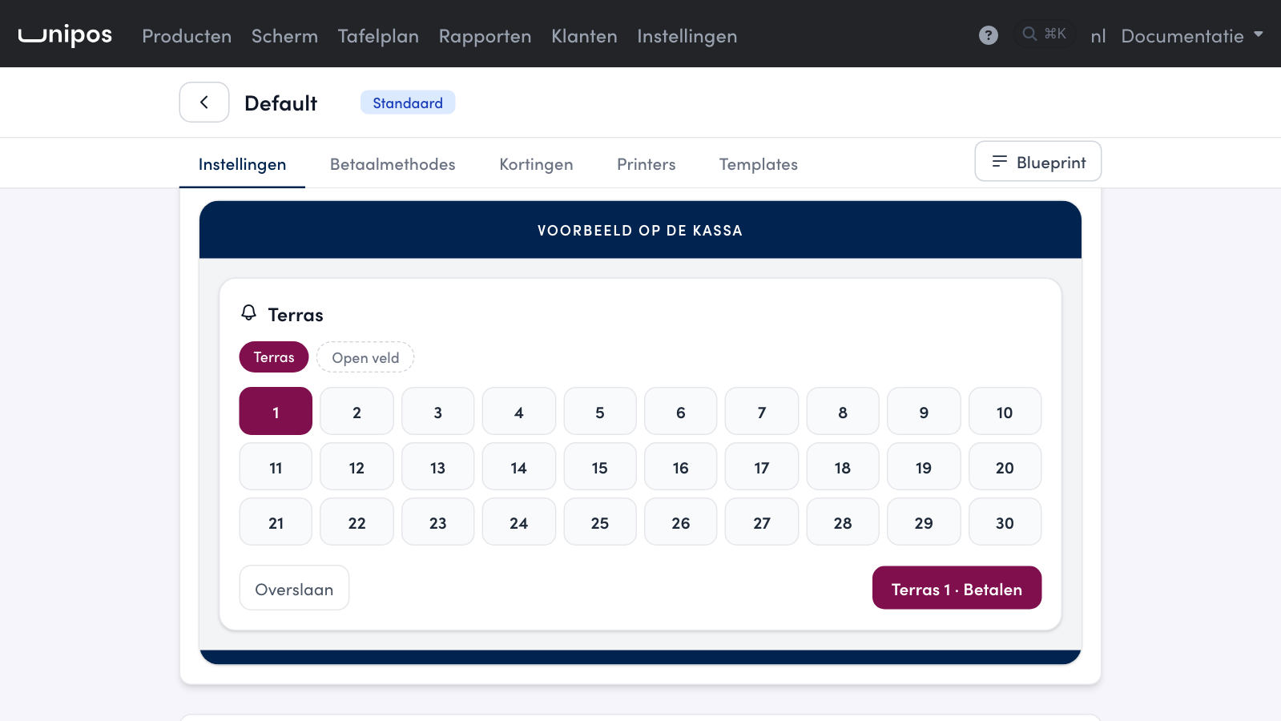Screen dimensions: 1281x721
Task: Select the Open veld pill
Action: click(365, 357)
